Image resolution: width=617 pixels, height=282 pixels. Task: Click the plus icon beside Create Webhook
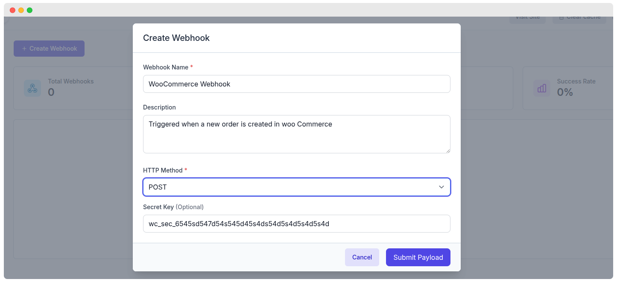(x=24, y=49)
